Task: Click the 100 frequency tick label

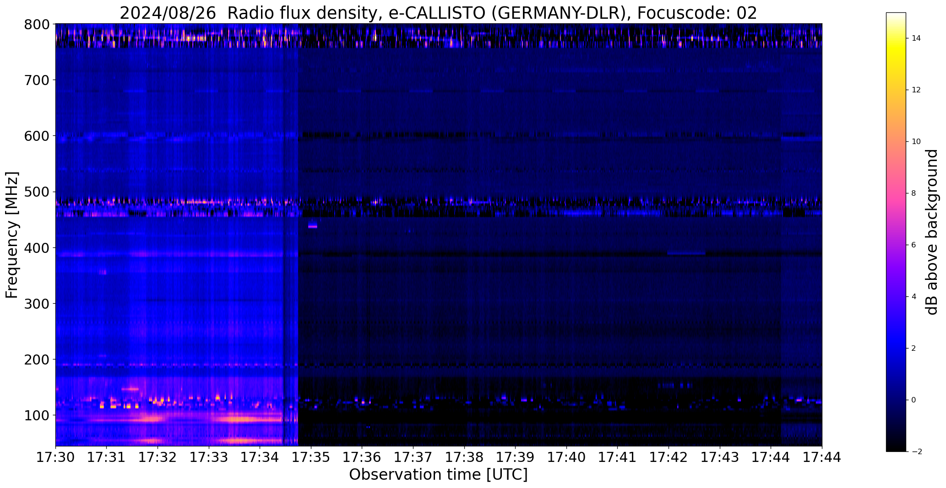Action: click(36, 415)
